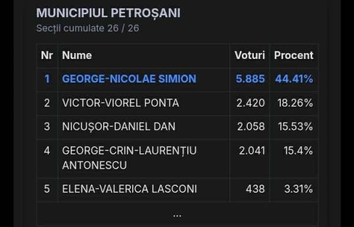This screenshot has height=227, width=354.
Task: Select the GEORGE-NICOLAE SIMION row
Action: pyautogui.click(x=178, y=80)
